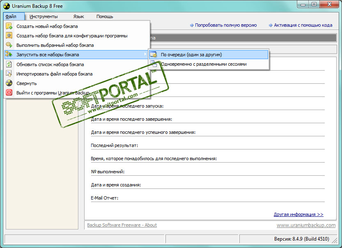Click the import backup set file icon
Screen dimensions: 342x248
tap(9, 74)
